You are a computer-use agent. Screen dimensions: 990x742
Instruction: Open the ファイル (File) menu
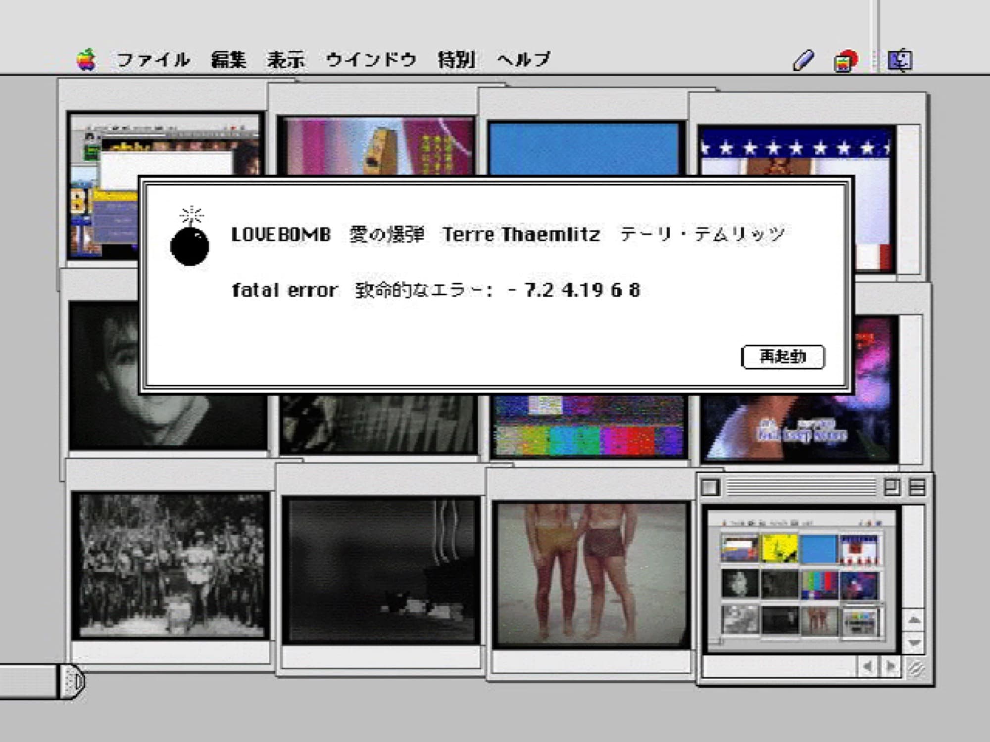(x=153, y=60)
